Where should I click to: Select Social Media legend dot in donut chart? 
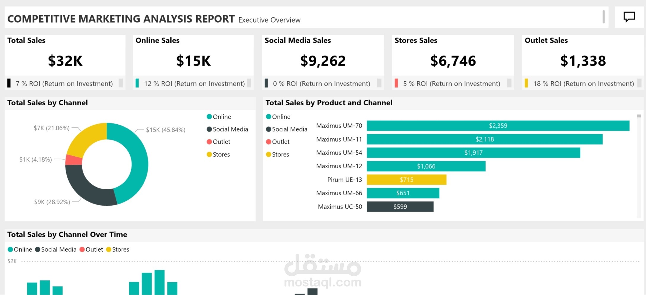(209, 129)
